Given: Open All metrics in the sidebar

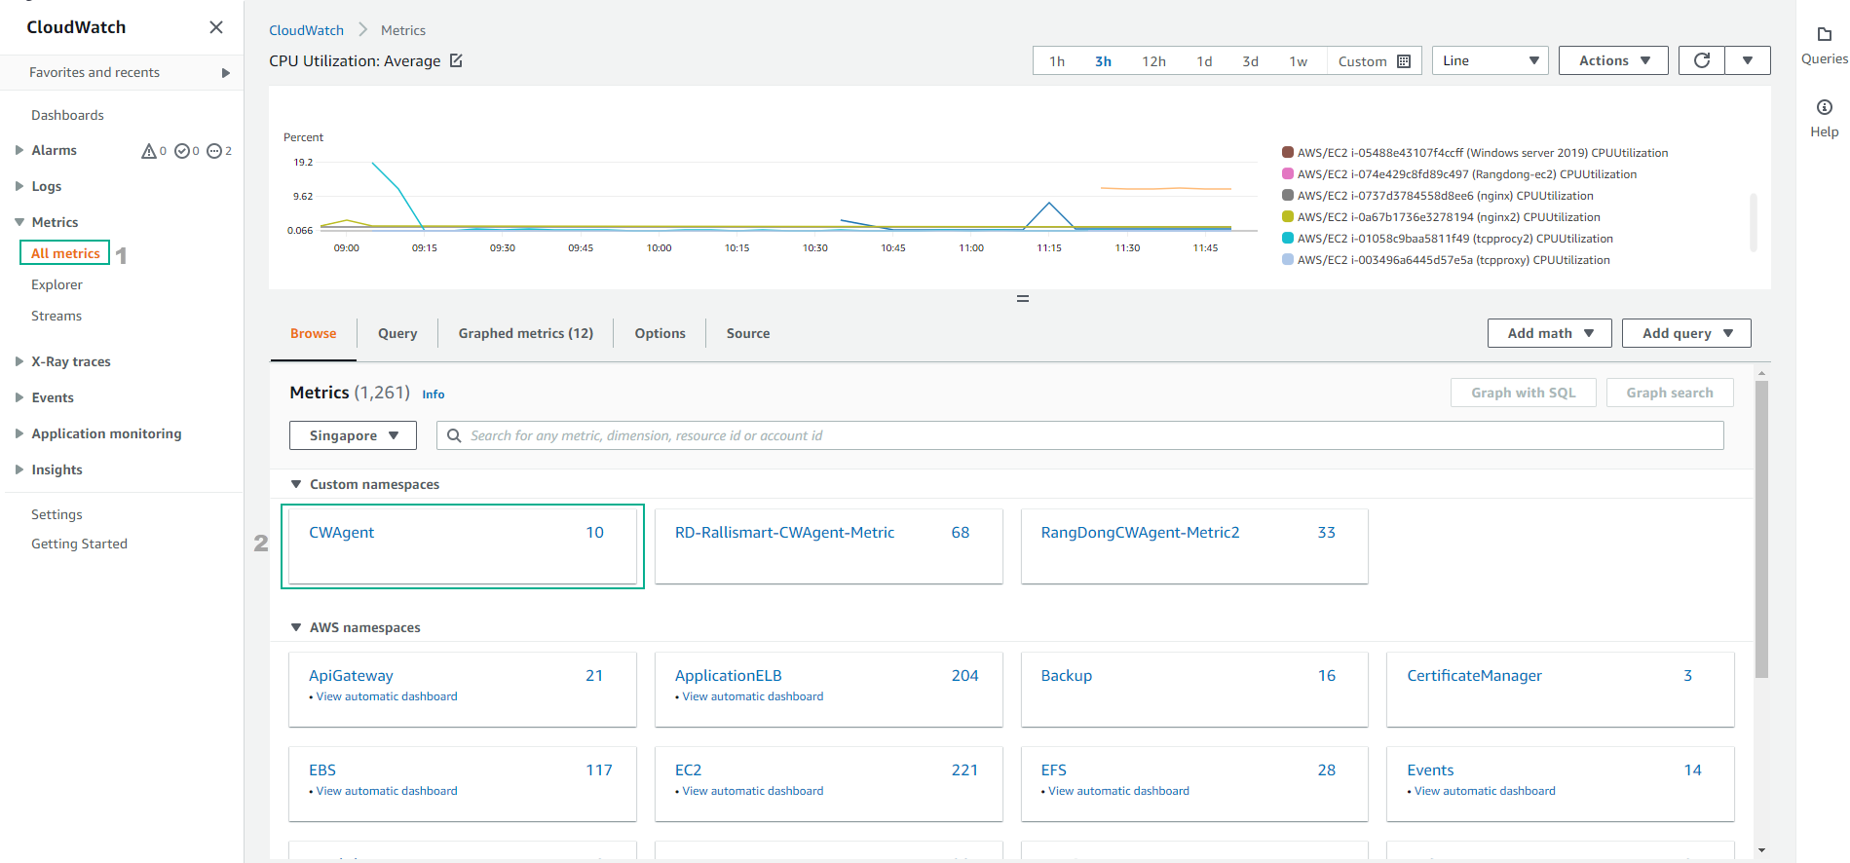Looking at the screenshot, I should click(x=65, y=253).
